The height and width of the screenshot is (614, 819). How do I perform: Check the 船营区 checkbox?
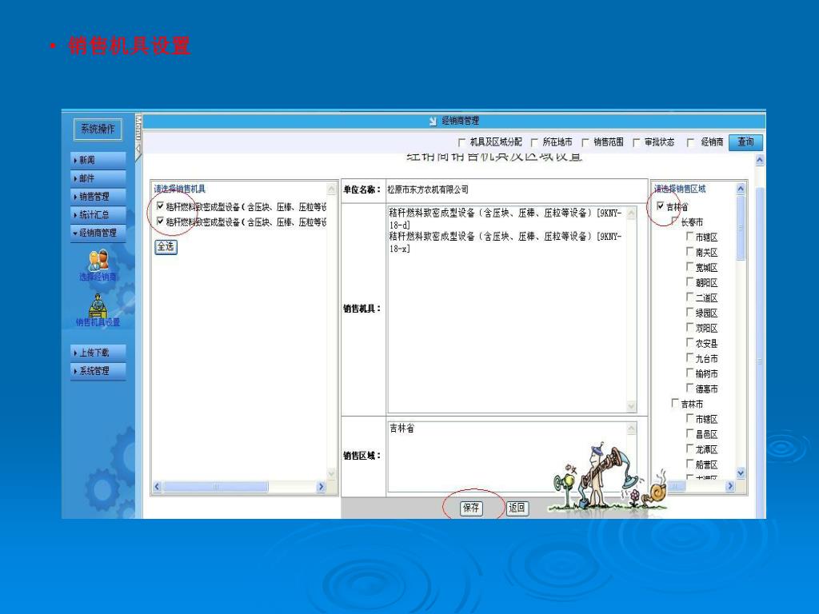[690, 464]
